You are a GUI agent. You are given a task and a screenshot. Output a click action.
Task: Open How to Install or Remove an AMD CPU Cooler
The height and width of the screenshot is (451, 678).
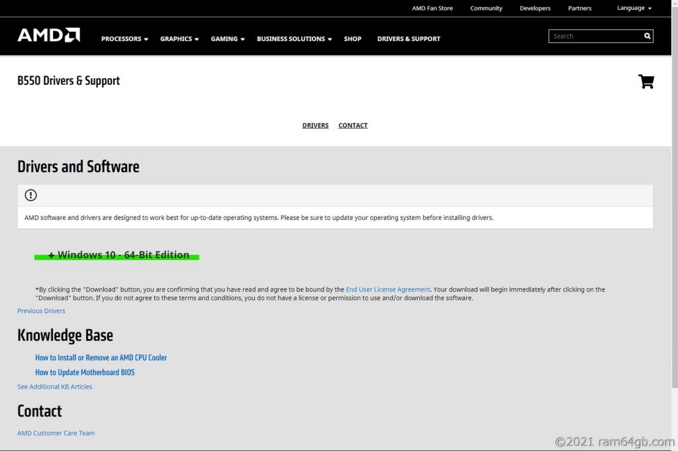coord(101,358)
